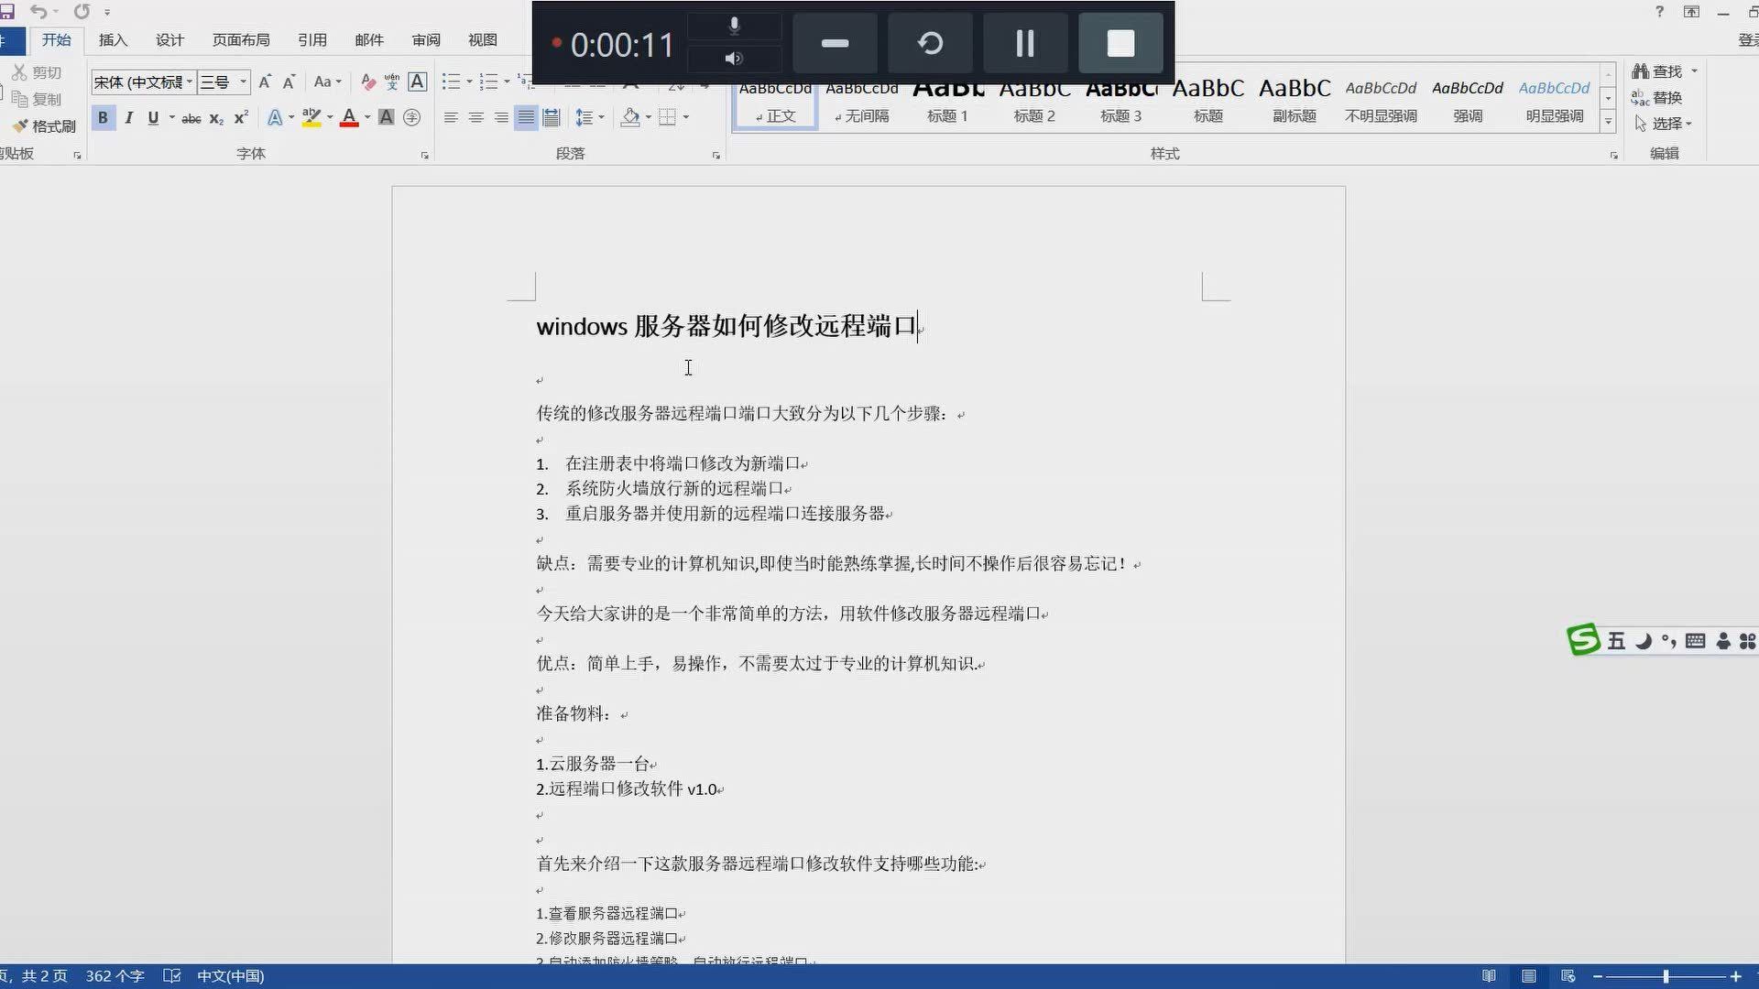This screenshot has width=1759, height=989.
Task: Click the grow font size icon
Action: (x=265, y=82)
